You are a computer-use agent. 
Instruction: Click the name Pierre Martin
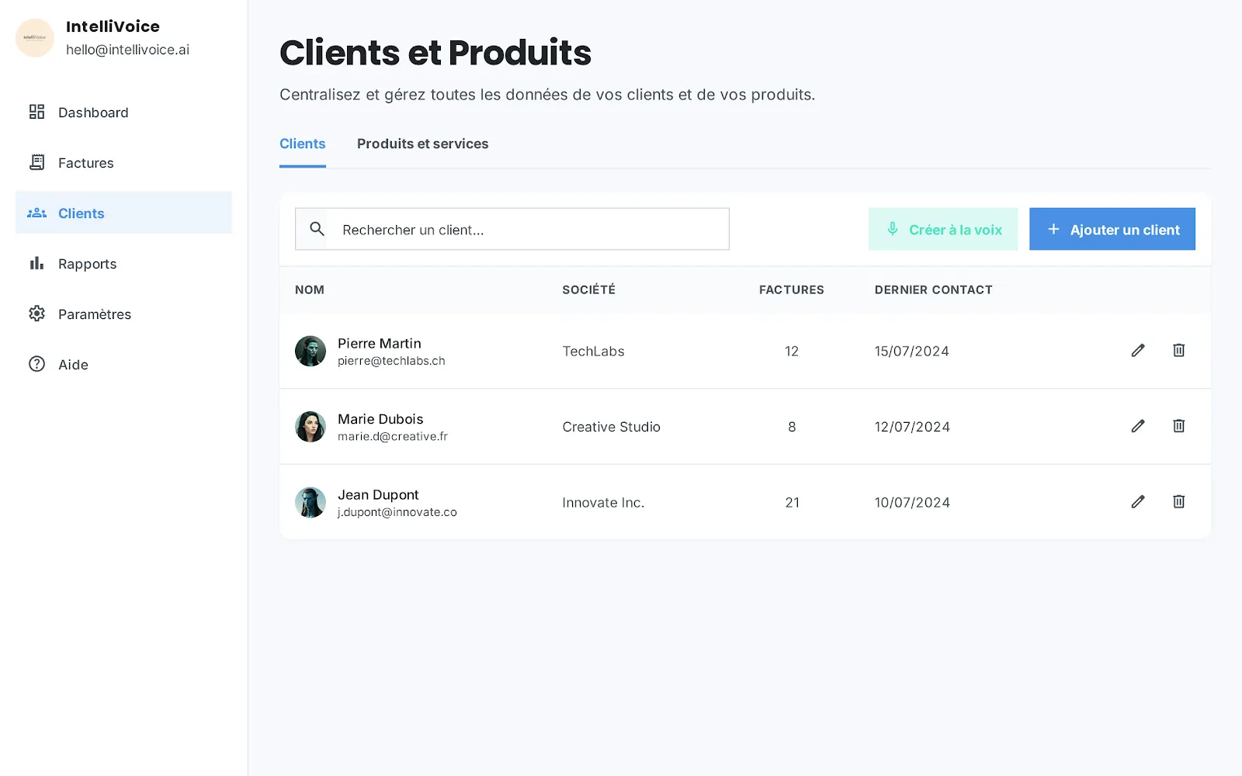[x=380, y=343]
